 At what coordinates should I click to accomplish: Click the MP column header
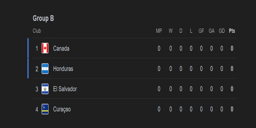coord(159,31)
